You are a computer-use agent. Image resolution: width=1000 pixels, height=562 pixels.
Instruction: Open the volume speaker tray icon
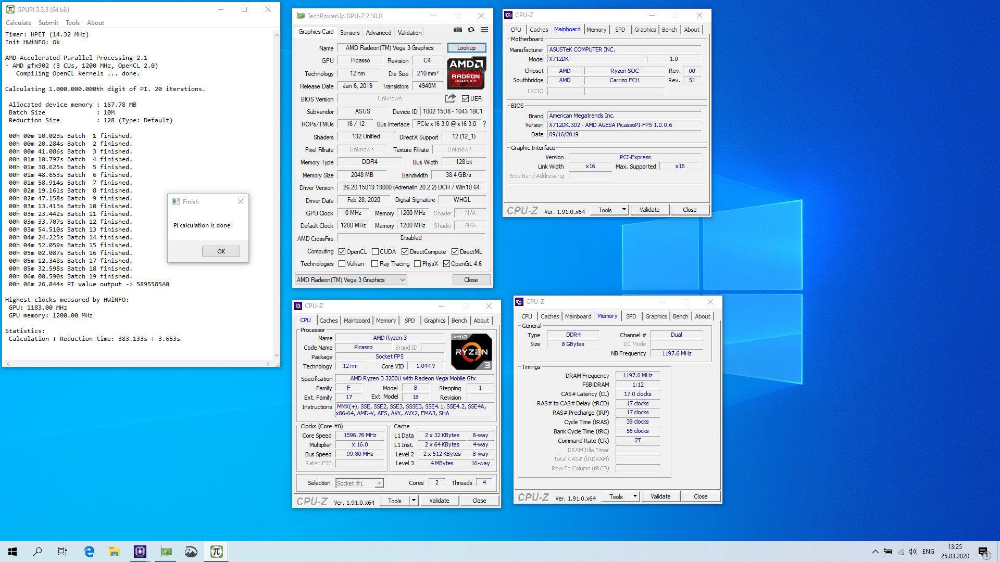(913, 552)
